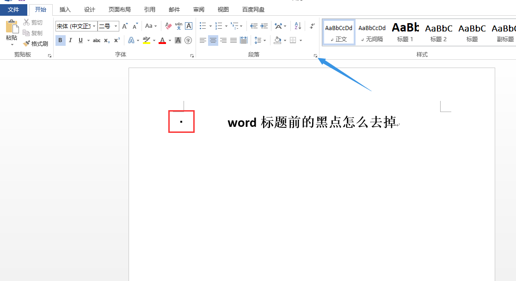Align text left
The width and height of the screenshot is (516, 281).
[203, 40]
